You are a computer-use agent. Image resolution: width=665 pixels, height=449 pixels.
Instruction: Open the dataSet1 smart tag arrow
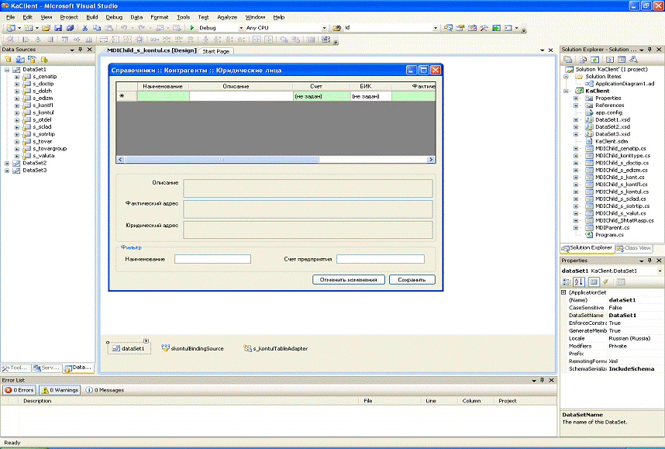click(146, 341)
